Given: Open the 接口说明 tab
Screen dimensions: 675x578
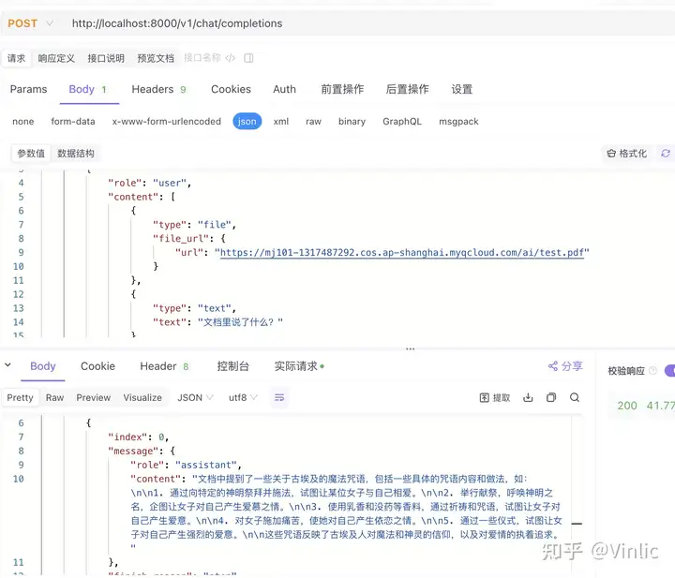Looking at the screenshot, I should (x=106, y=58).
